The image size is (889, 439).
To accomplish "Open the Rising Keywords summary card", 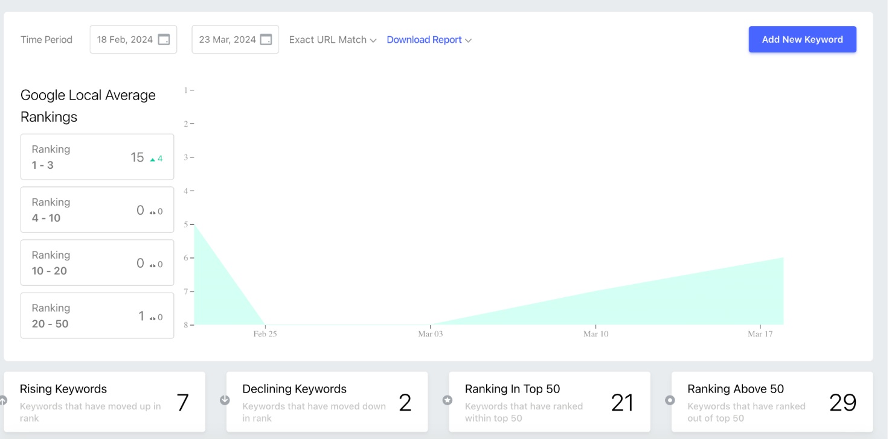I will click(x=104, y=402).
